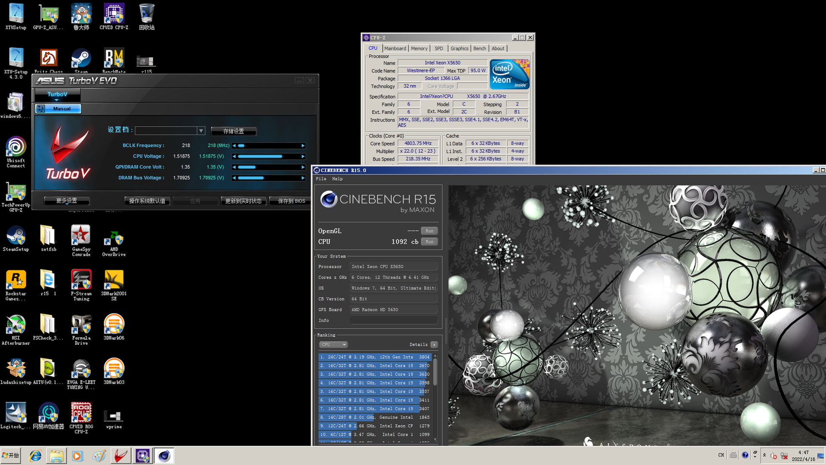826x465 pixels.
Task: Select the AMD OverDrive desktop icon
Action: 114,243
